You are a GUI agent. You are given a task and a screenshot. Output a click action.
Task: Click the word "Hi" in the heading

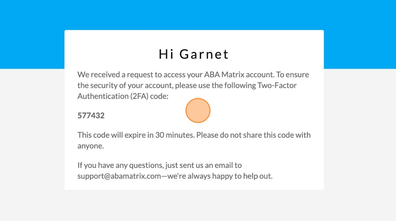tap(166, 54)
